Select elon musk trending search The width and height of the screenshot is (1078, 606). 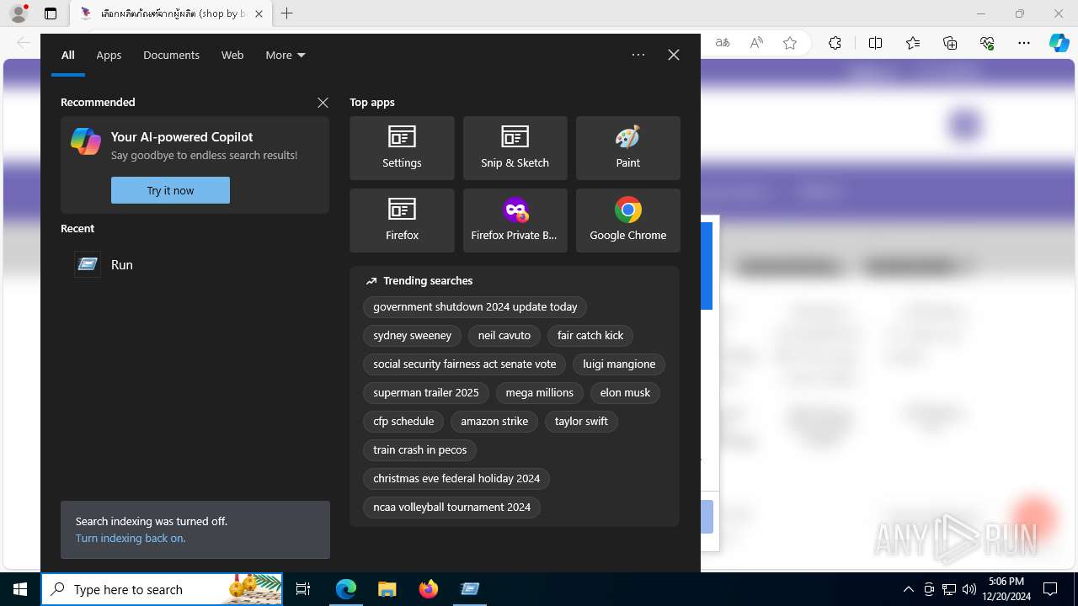[x=625, y=393]
